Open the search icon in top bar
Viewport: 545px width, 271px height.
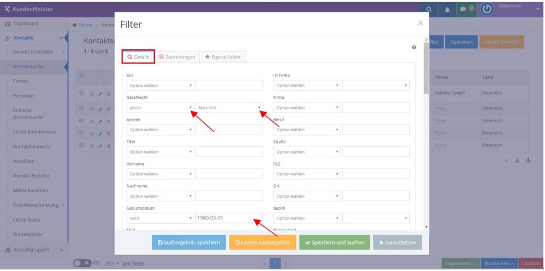pos(430,10)
